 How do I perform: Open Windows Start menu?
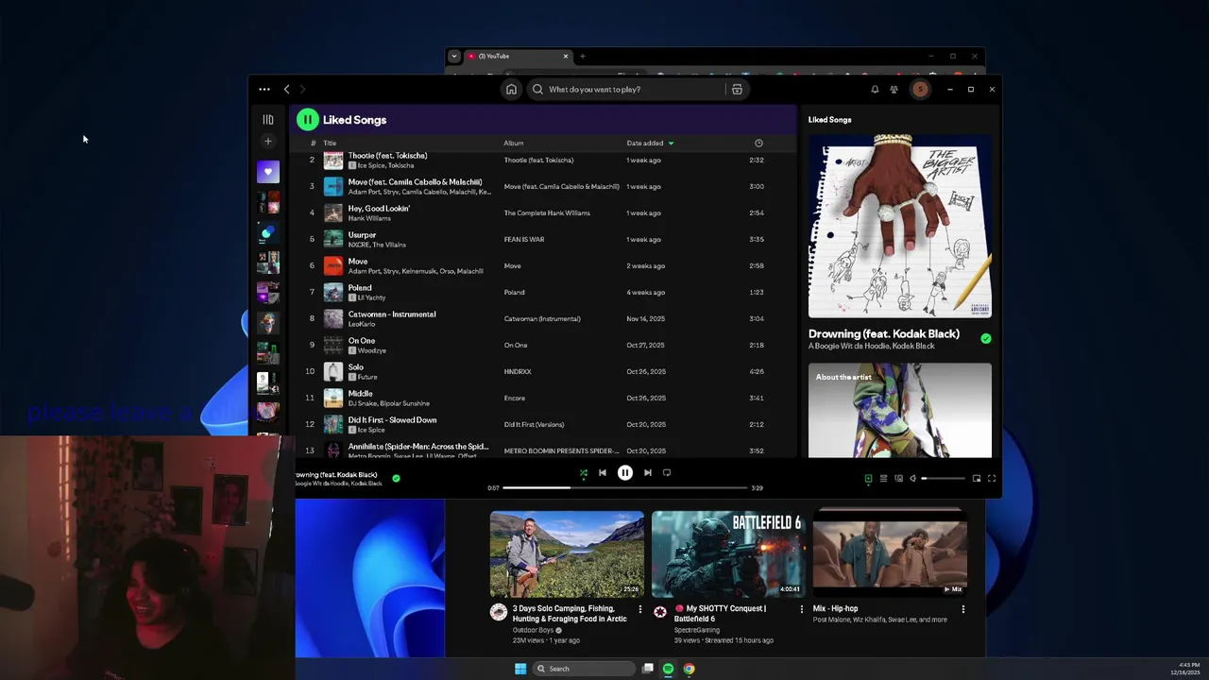(x=520, y=669)
